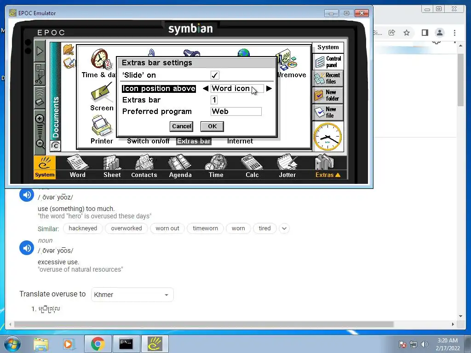Open the Jotter notepad app

(x=287, y=167)
